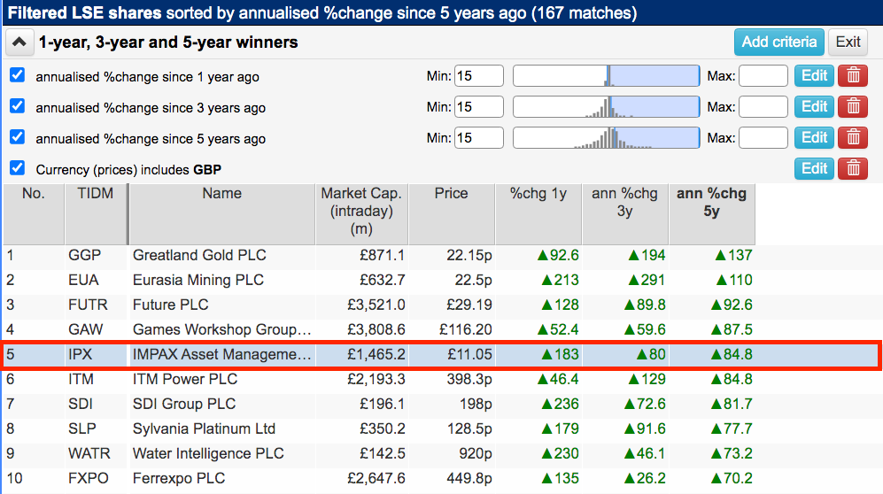Toggle Currency includes GBP checkbox
Viewport: 883px width, 494px height.
(18, 167)
